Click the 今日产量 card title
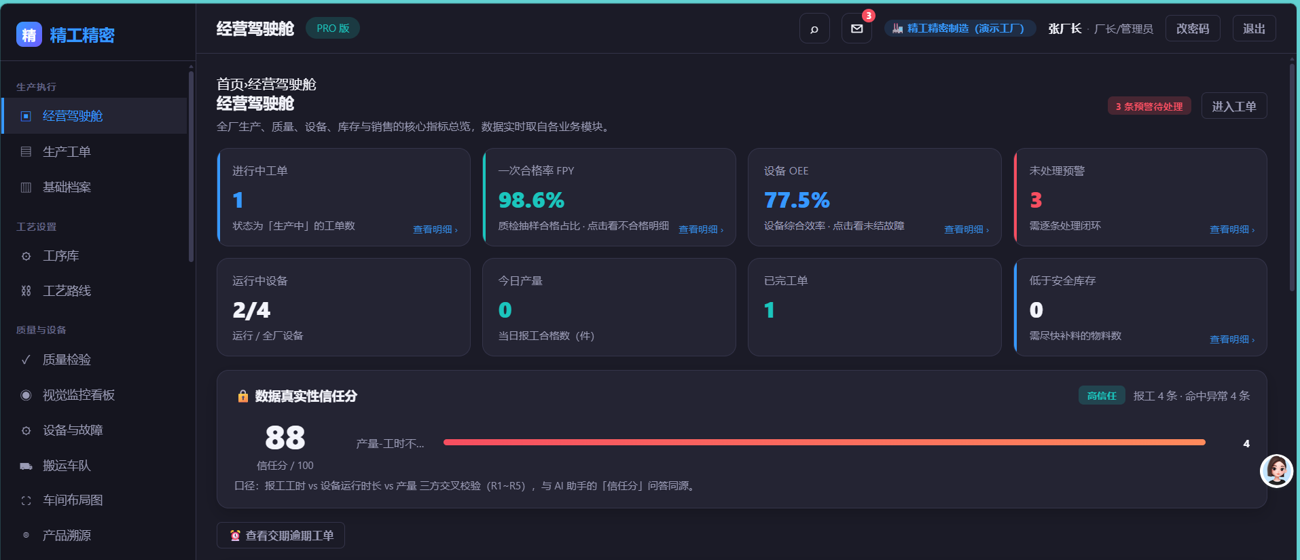 [x=520, y=281]
